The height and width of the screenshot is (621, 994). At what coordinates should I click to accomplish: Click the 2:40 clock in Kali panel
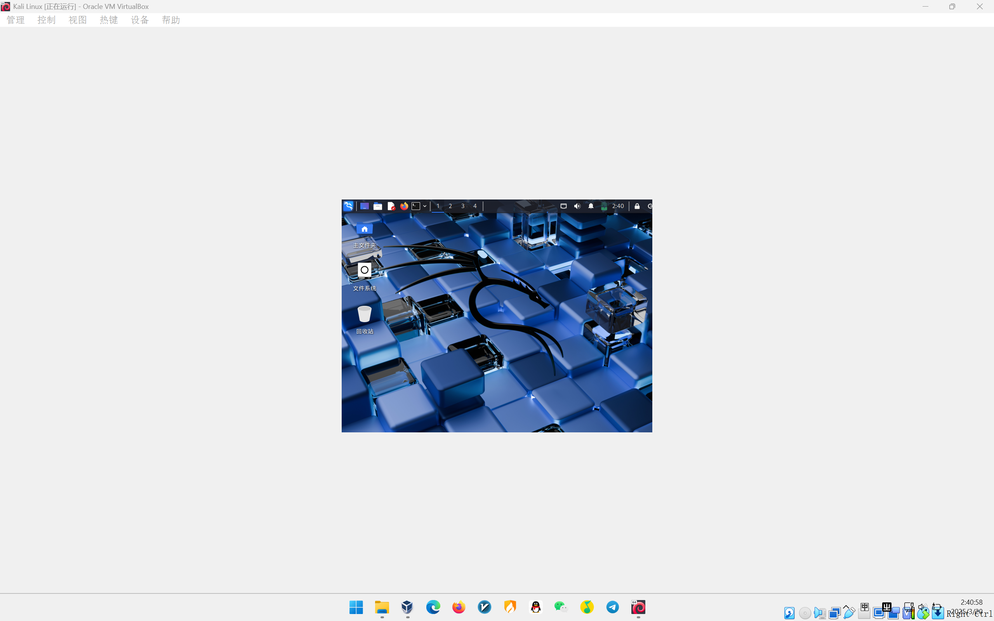coord(618,206)
